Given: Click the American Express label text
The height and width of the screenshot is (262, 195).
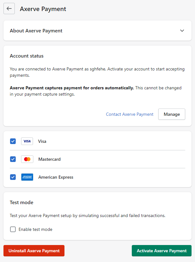Looking at the screenshot, I should point(56,177).
